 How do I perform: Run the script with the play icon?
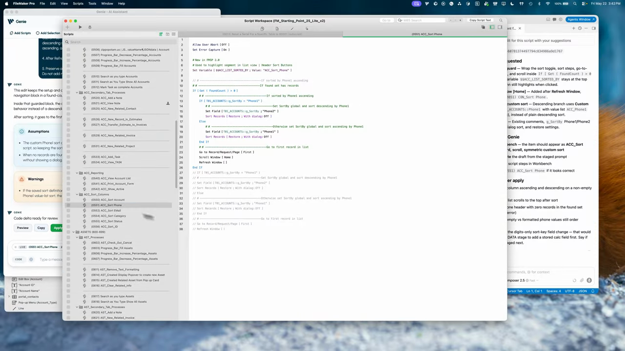[x=80, y=27]
